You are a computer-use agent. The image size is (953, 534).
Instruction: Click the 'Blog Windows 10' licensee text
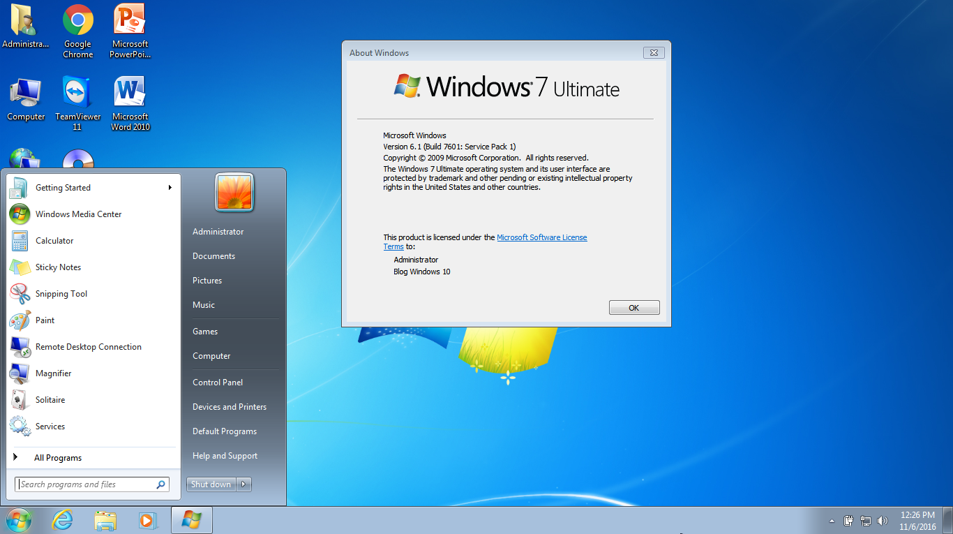coord(422,272)
